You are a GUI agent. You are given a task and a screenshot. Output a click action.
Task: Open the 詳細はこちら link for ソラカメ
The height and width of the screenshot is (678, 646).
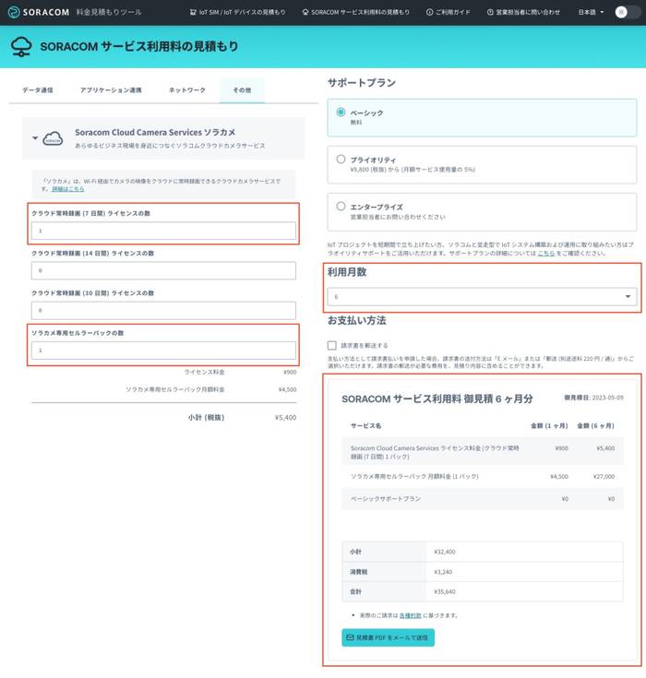[x=68, y=189]
